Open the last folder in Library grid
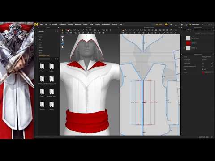 pos(52,104)
